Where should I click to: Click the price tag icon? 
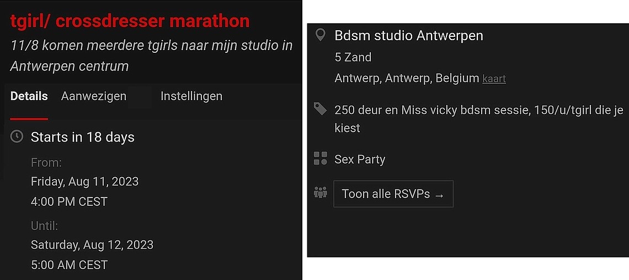pyautogui.click(x=320, y=109)
